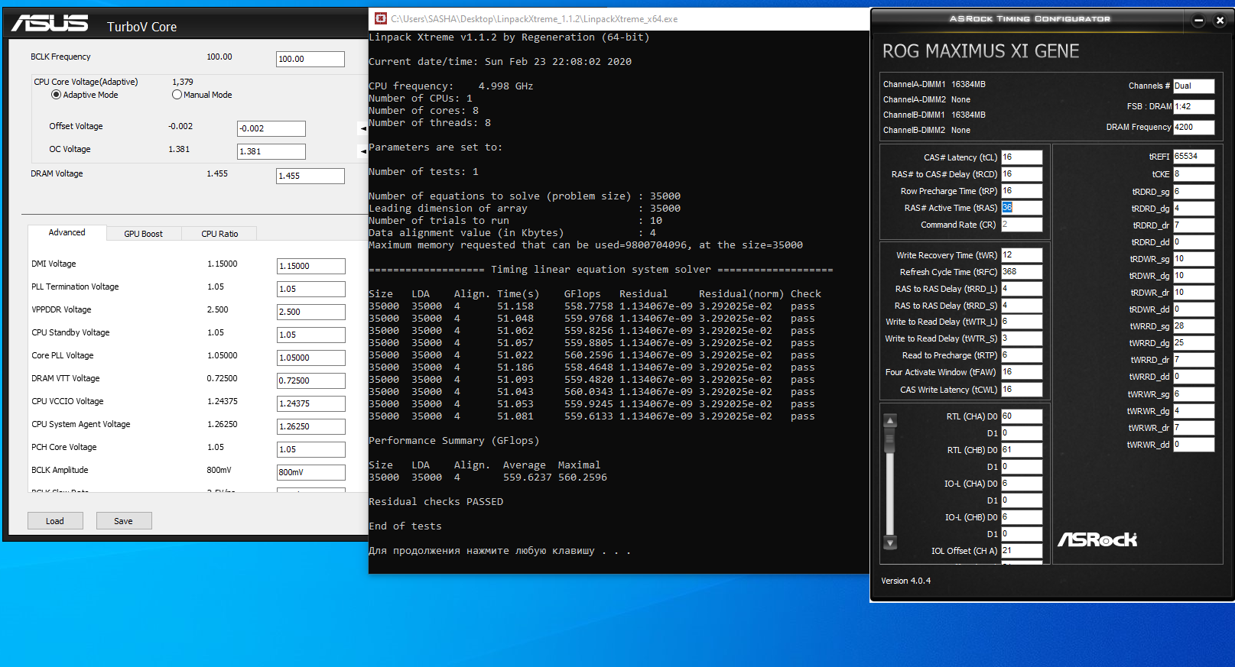This screenshot has height=667, width=1235.
Task: Click the Core PLL Voltage input field
Action: coord(311,358)
